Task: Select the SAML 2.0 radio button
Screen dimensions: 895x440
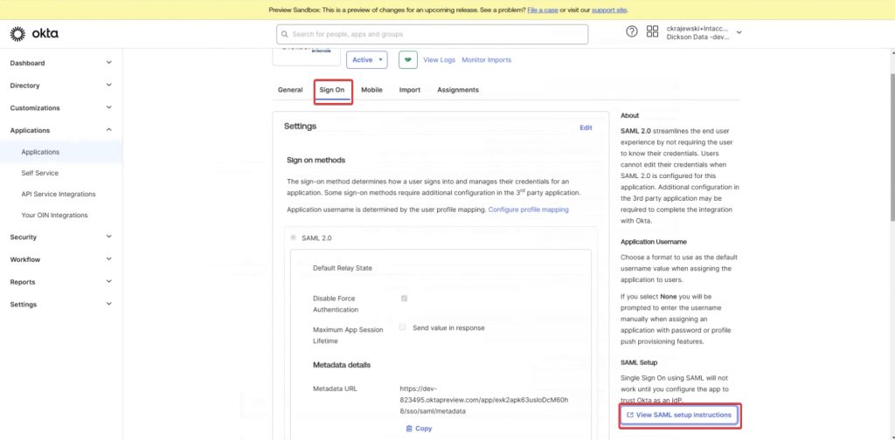Action: (293, 237)
